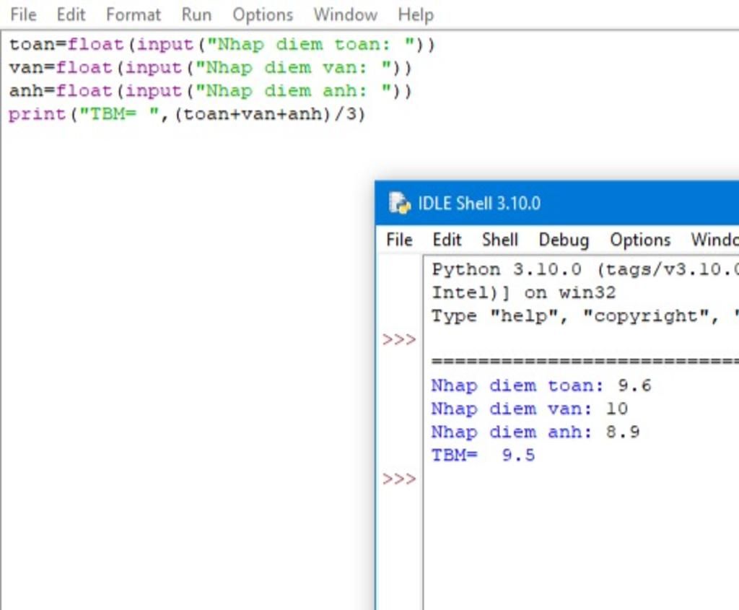Click code line with "Nhap diem van: "
This screenshot has height=610, width=739.
(211, 68)
